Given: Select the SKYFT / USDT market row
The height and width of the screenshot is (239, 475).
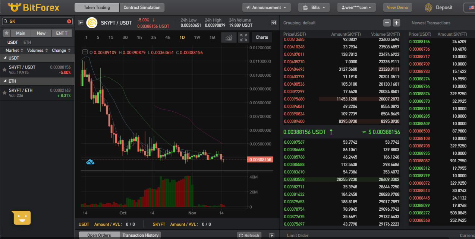Looking at the screenshot, I should (37, 70).
